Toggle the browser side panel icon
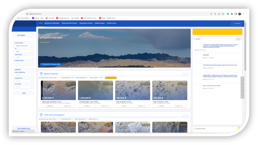This screenshot has height=145, width=258. point(236,14)
